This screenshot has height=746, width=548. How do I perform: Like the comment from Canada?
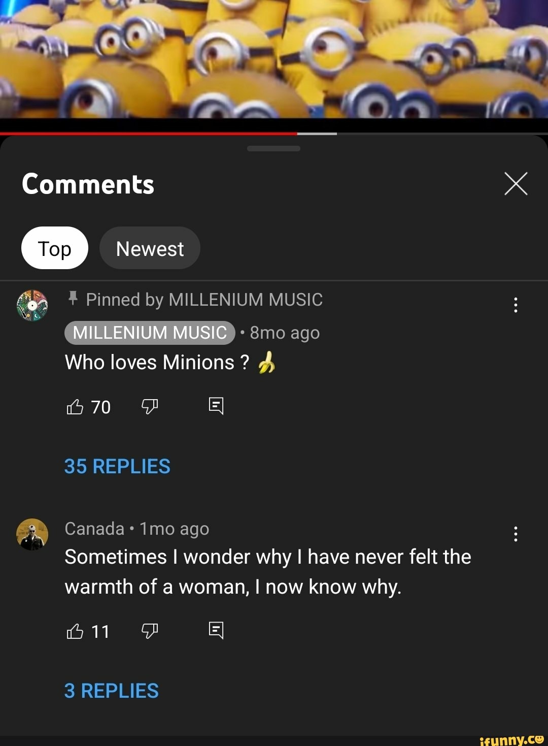coord(75,631)
